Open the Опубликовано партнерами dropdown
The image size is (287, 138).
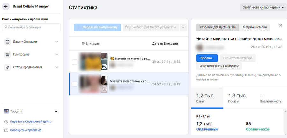(263, 8)
